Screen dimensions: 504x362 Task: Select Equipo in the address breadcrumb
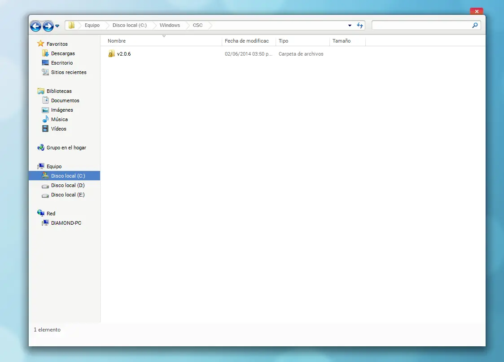(x=92, y=25)
